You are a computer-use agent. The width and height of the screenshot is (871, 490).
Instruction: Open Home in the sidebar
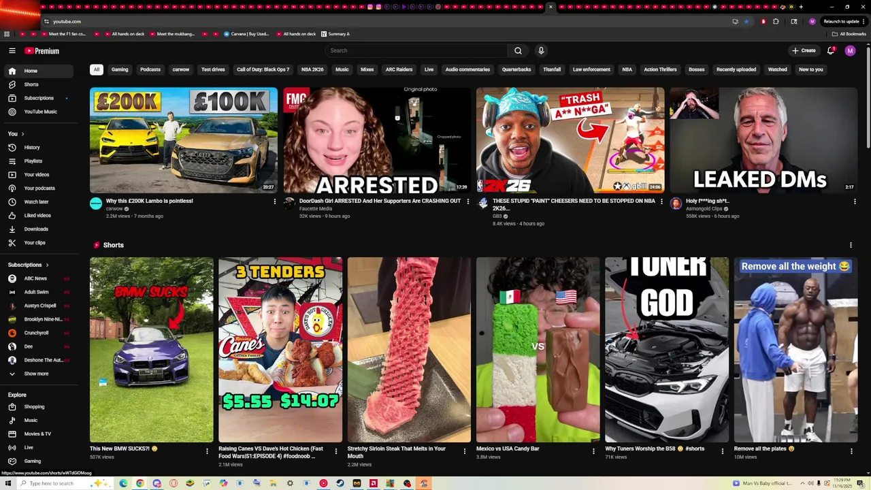pyautogui.click(x=39, y=71)
